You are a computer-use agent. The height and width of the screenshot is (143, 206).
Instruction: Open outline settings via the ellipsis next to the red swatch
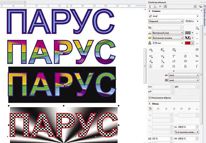(197, 43)
